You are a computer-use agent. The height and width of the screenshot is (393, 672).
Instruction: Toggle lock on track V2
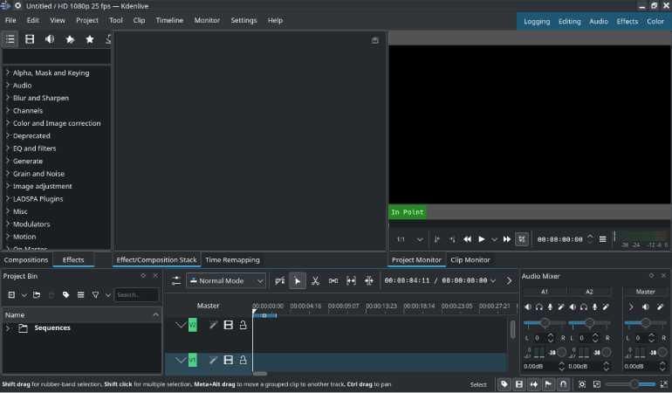(x=243, y=325)
